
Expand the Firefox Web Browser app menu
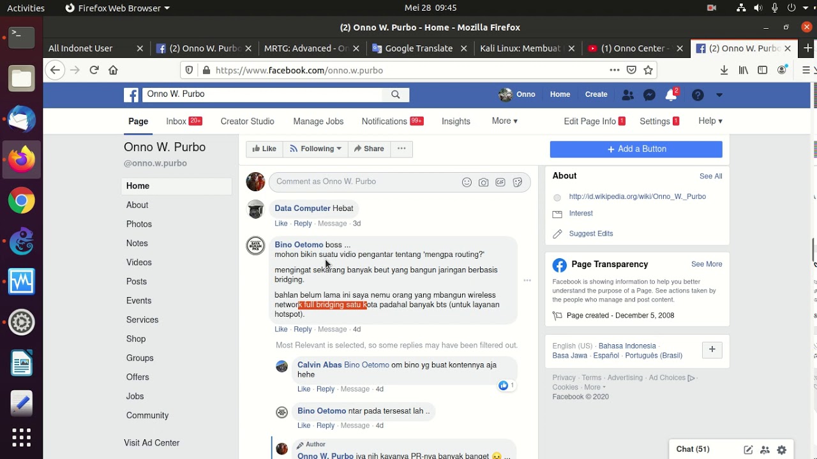118,8
